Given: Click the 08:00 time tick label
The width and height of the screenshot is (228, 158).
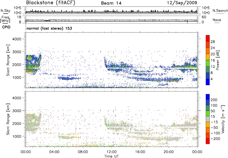Looking at the screenshot, I should click(83, 152).
